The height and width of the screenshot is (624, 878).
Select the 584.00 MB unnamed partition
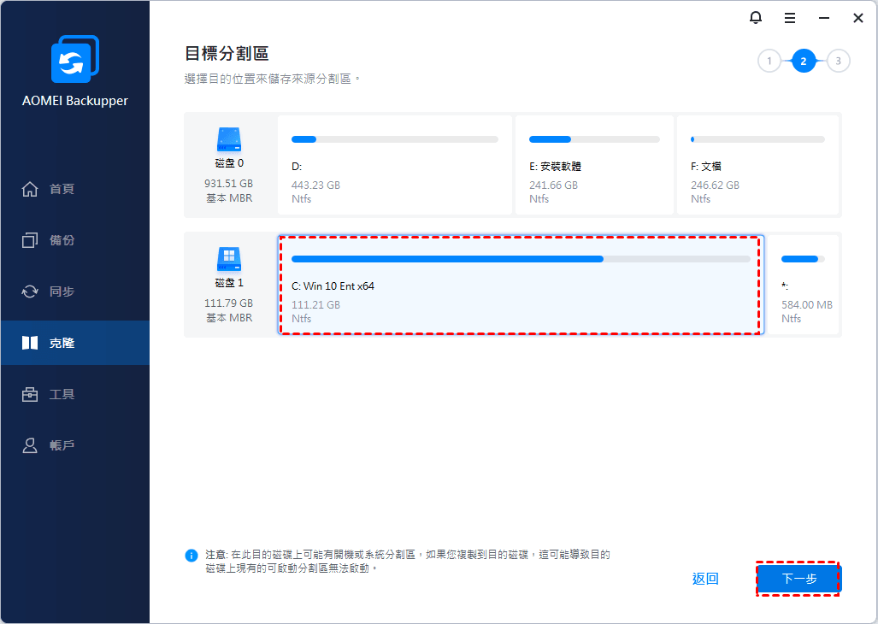click(803, 285)
